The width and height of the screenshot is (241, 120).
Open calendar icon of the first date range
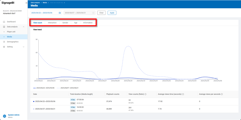(60, 13)
